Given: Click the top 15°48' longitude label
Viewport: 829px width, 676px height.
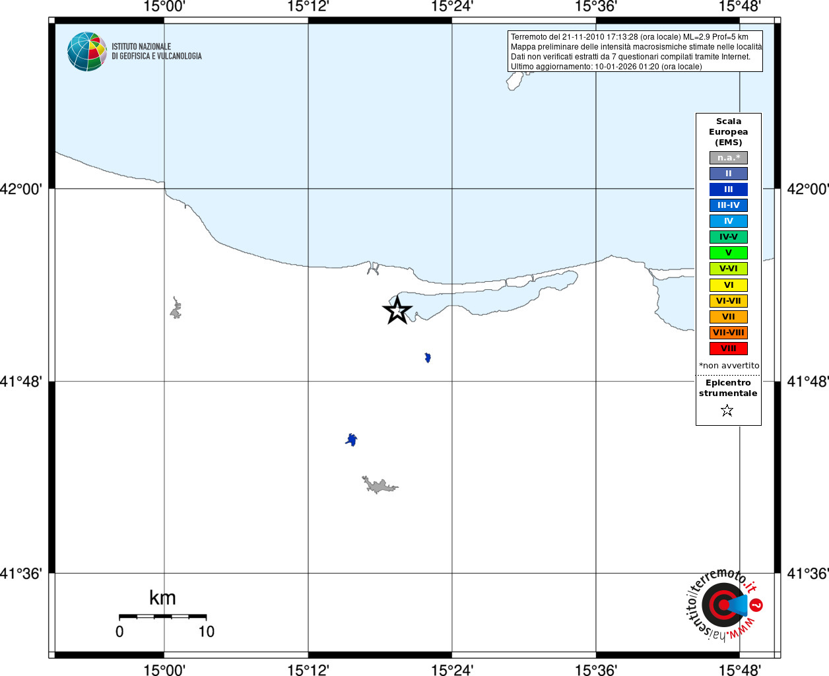Looking at the screenshot, I should tap(740, 7).
